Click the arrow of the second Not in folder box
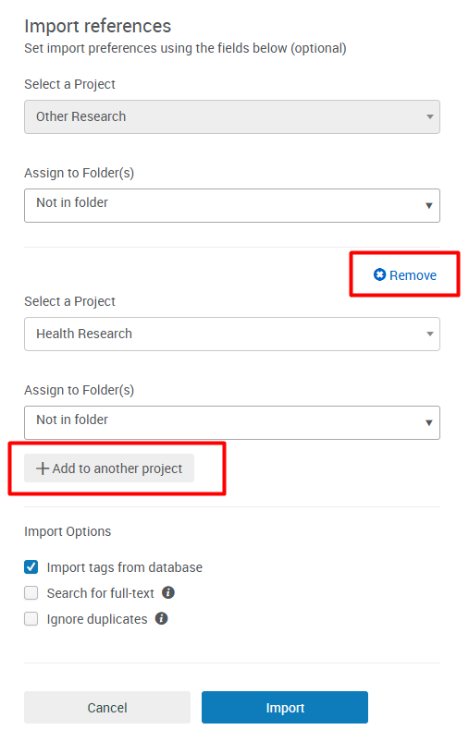This screenshot has width=469, height=742. [x=428, y=423]
